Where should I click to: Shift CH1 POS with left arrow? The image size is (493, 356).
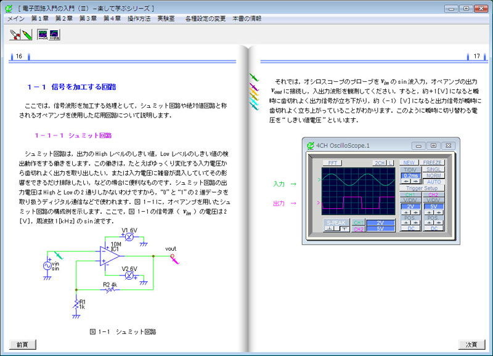click(x=406, y=223)
